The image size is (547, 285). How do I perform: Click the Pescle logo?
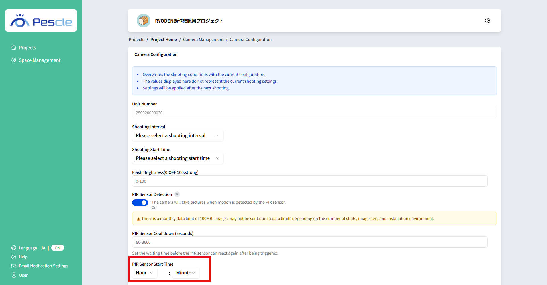coord(41,21)
